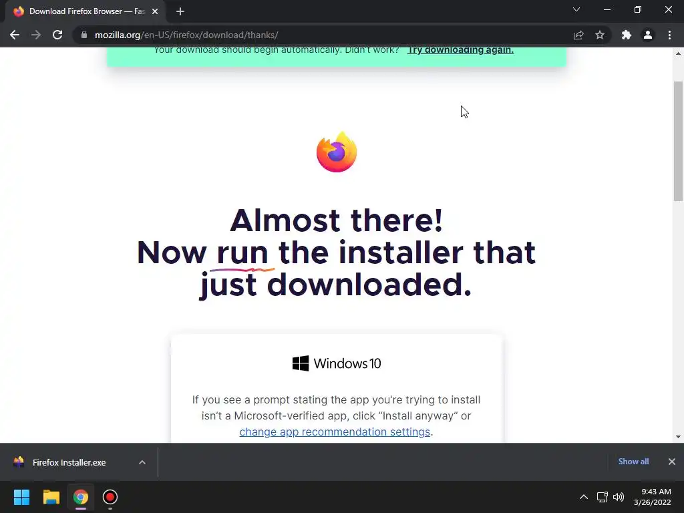Click Try downloading again link
This screenshot has width=684, height=513.
click(x=460, y=49)
